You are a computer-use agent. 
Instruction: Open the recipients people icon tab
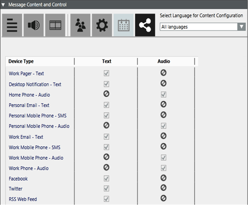[x=80, y=25]
